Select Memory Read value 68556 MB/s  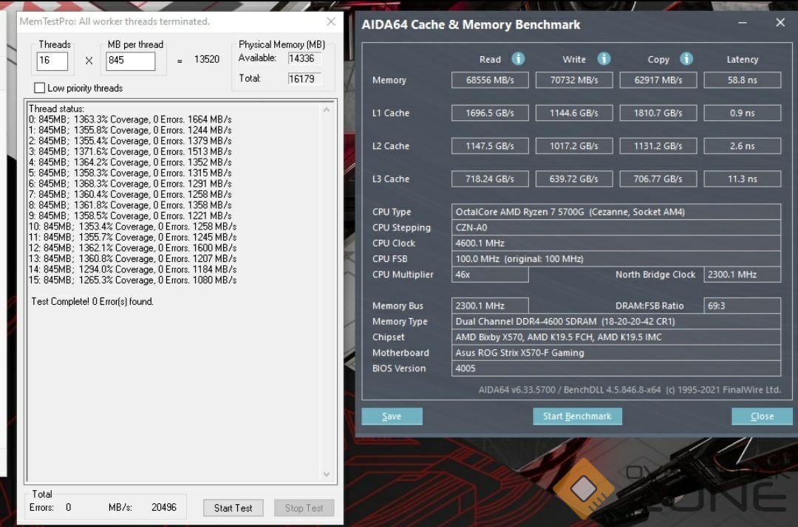(490, 80)
